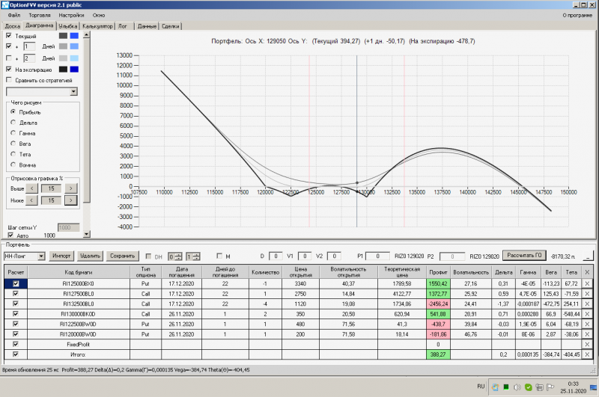Click the Рассчитать ГО button
This screenshot has width=599, height=397.
coord(524,256)
